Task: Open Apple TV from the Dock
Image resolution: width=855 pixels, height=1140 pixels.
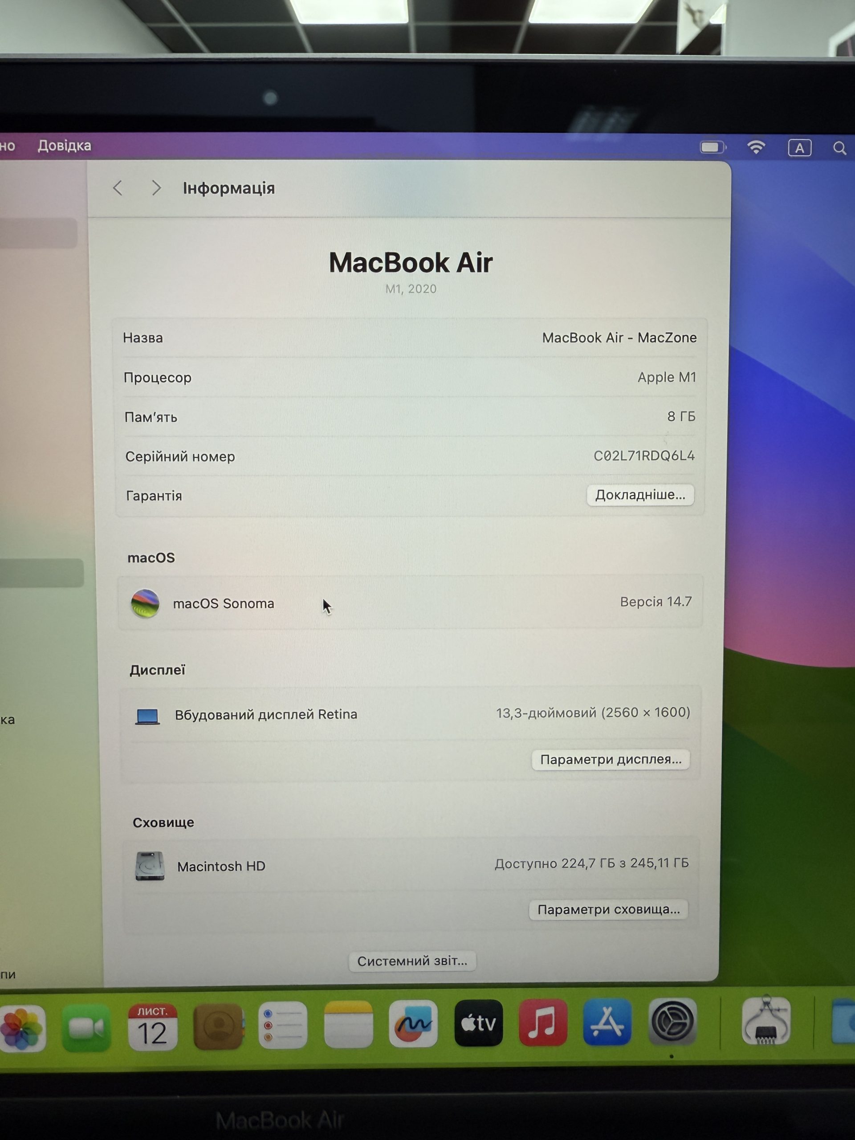Action: pyautogui.click(x=478, y=1022)
